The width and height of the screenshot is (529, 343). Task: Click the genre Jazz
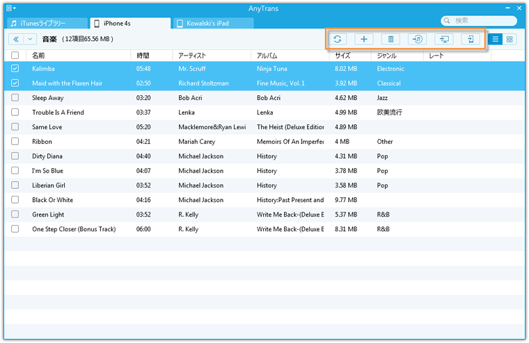tap(382, 98)
